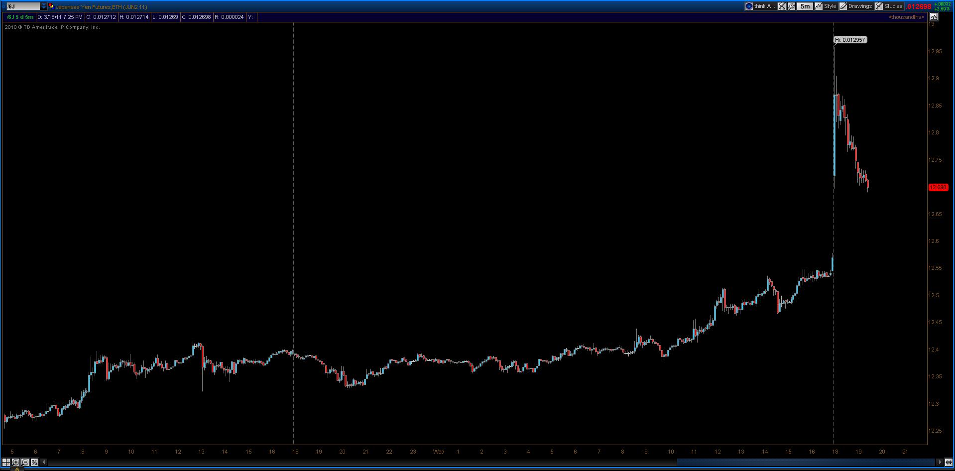The height and width of the screenshot is (471, 955).
Task: Click the chart mode icon beside thousandths
Action: coord(934,17)
